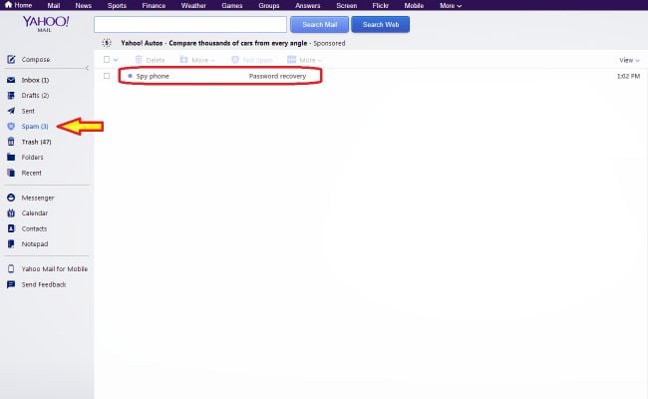648x399 pixels.
Task: Click the Not Spam button label
Action: 257,60
